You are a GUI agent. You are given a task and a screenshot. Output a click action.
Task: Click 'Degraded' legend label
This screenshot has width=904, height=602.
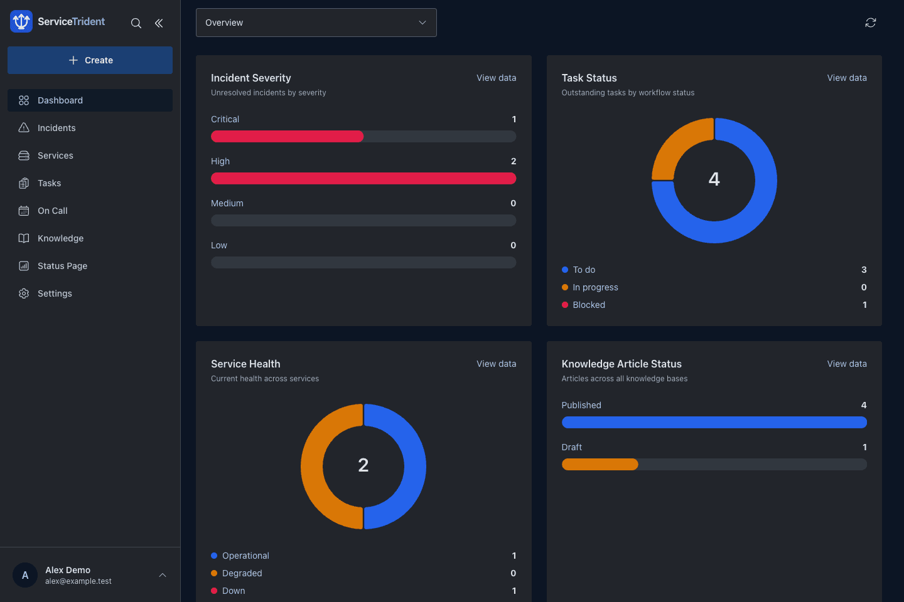(x=242, y=573)
